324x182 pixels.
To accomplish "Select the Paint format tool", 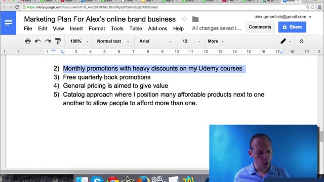I will point(58,41).
